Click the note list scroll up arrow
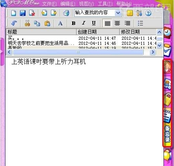Screen dimensions: 174x166 point(159,32)
